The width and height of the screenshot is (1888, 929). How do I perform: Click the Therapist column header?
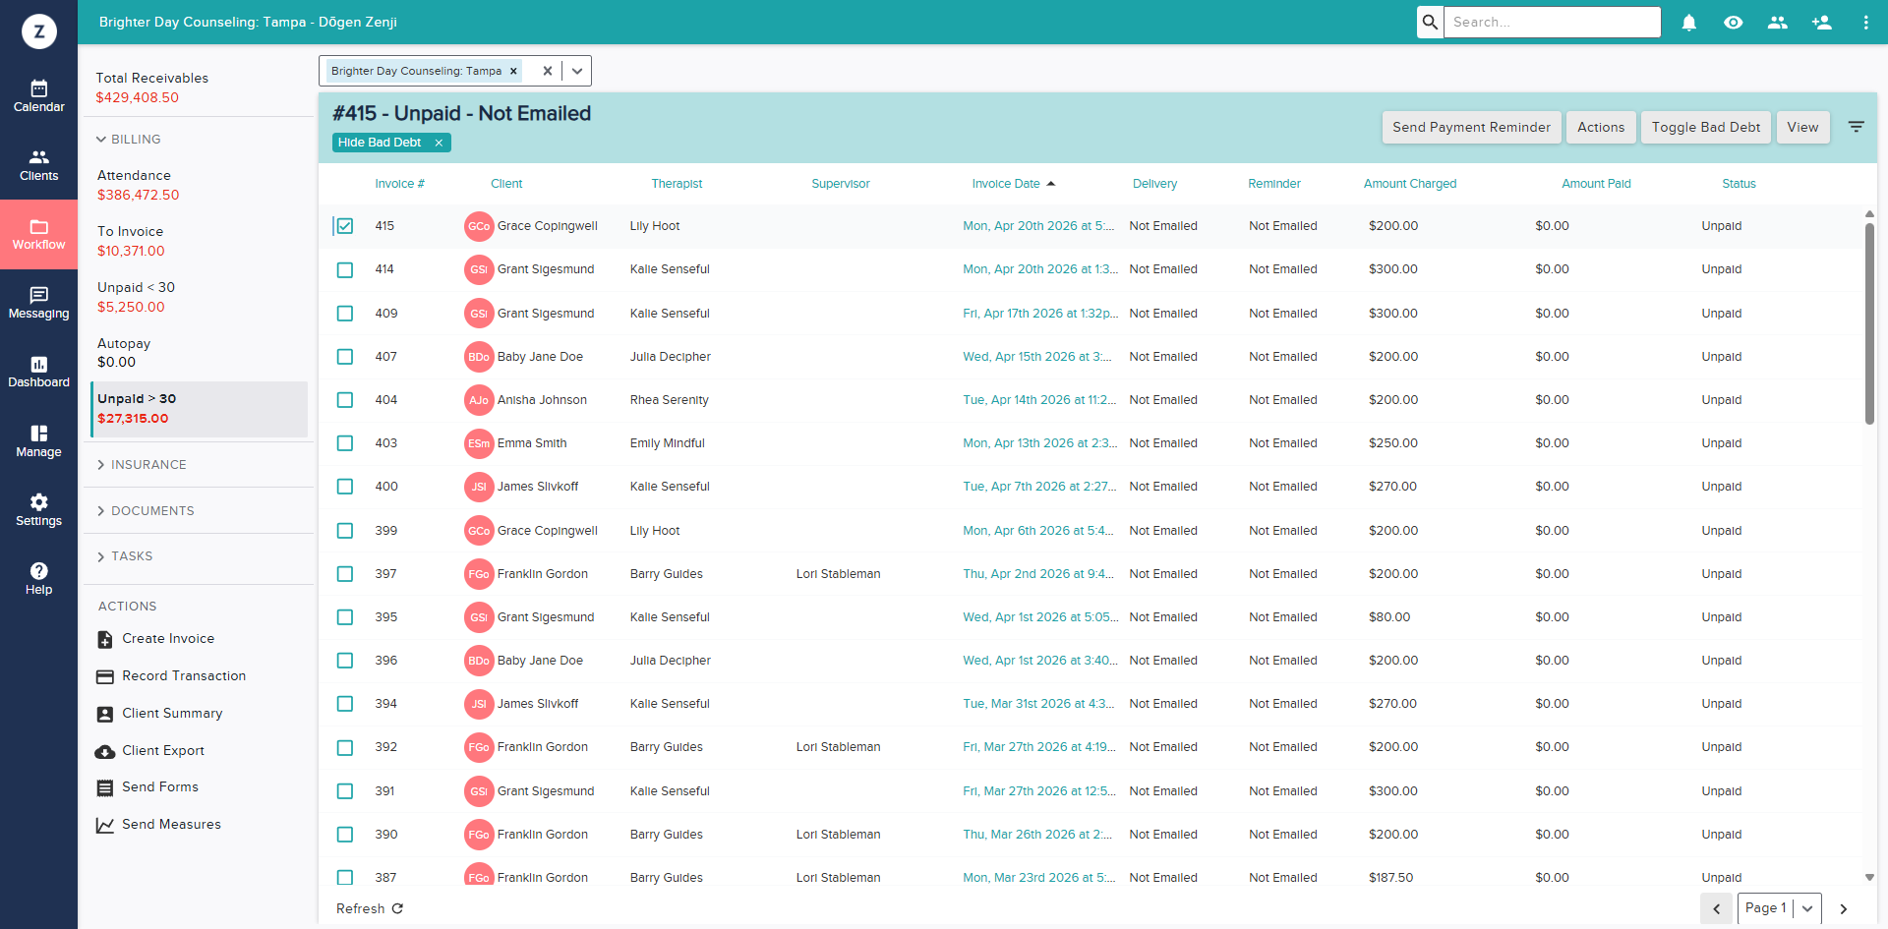tap(677, 184)
